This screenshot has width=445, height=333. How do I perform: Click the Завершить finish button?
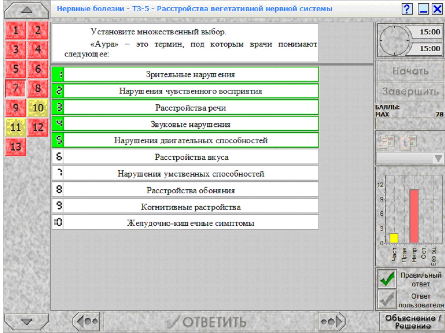pos(410,92)
